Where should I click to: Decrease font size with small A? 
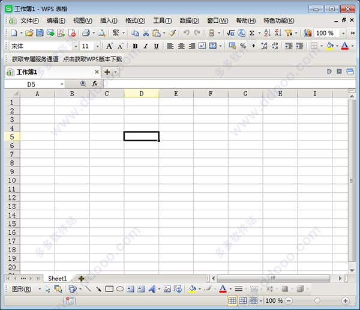(x=121, y=46)
